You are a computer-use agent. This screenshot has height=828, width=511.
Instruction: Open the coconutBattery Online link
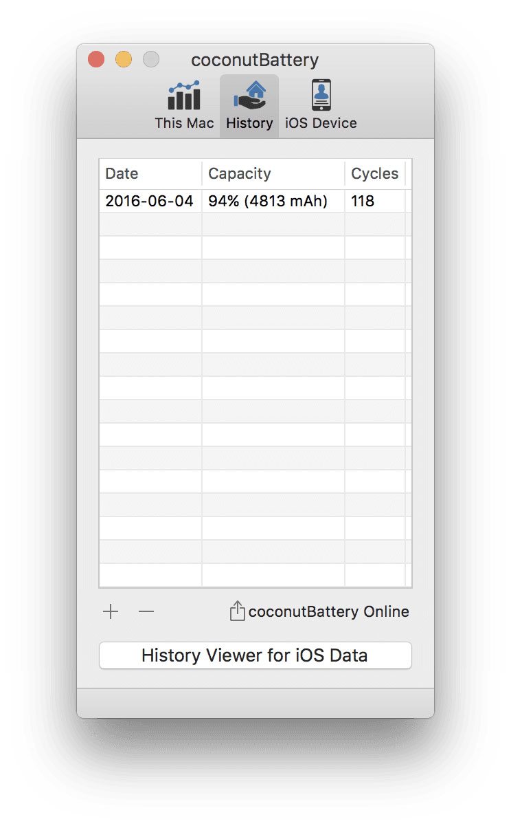click(x=328, y=612)
